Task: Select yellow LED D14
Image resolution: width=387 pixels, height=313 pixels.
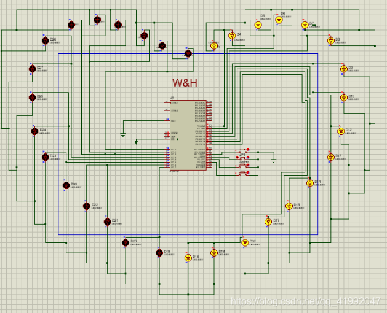Action: coord(310,184)
